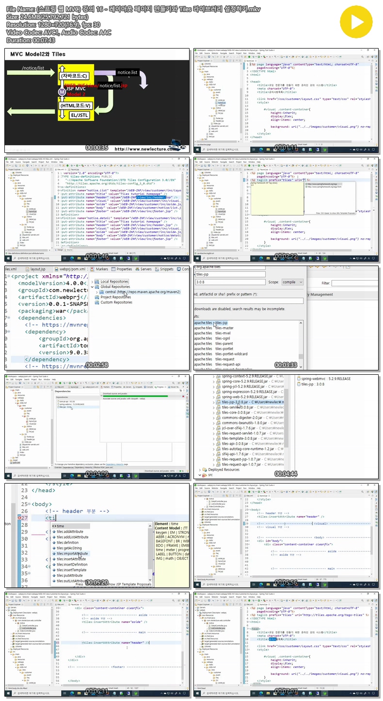Image resolution: width=383 pixels, height=701 pixels.
Task: Pick the tiles:addAttribute proposal icon
Action: [54, 532]
